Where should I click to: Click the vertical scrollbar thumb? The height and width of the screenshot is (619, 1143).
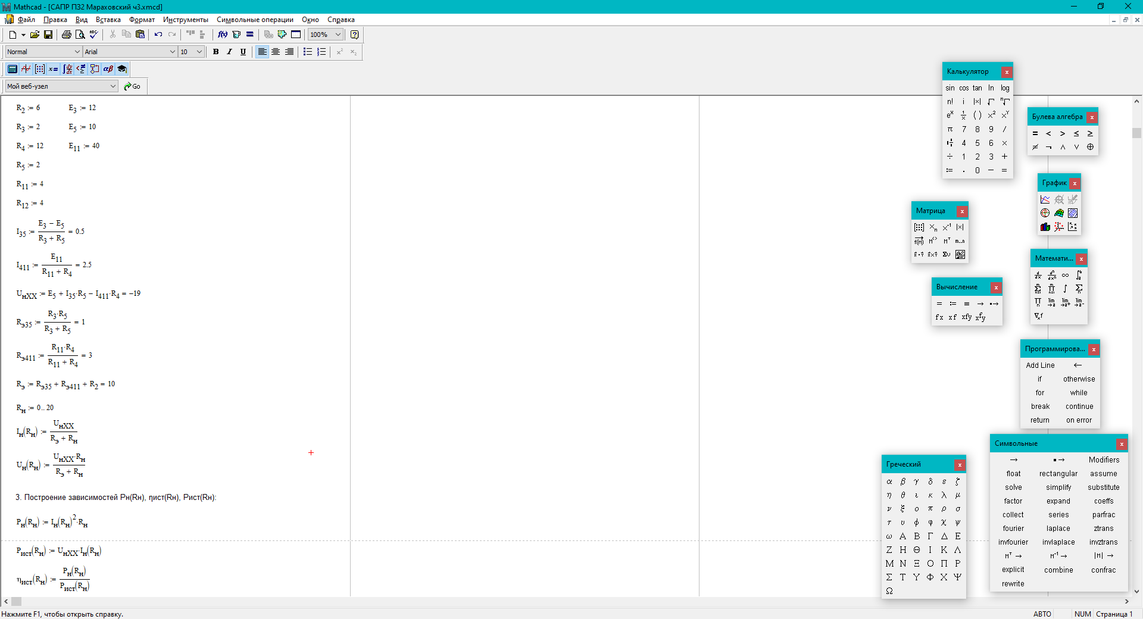[x=1136, y=133]
